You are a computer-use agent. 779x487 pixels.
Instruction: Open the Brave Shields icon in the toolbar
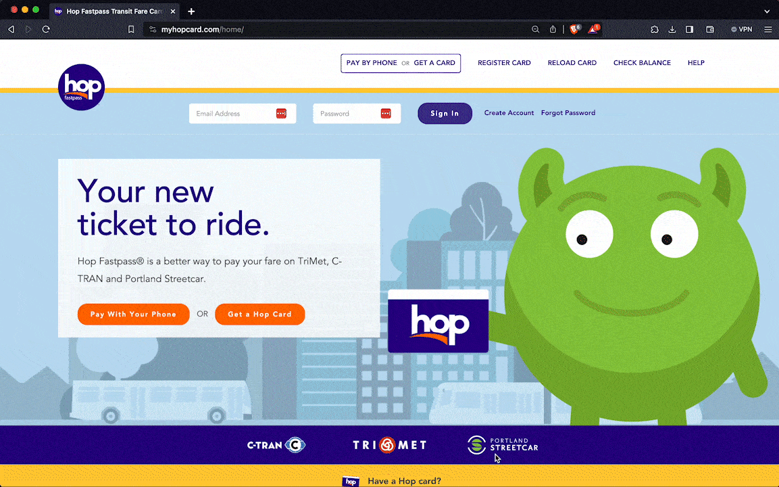tap(574, 29)
